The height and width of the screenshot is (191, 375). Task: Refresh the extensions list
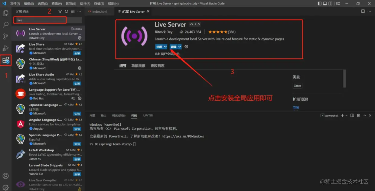coord(66,11)
